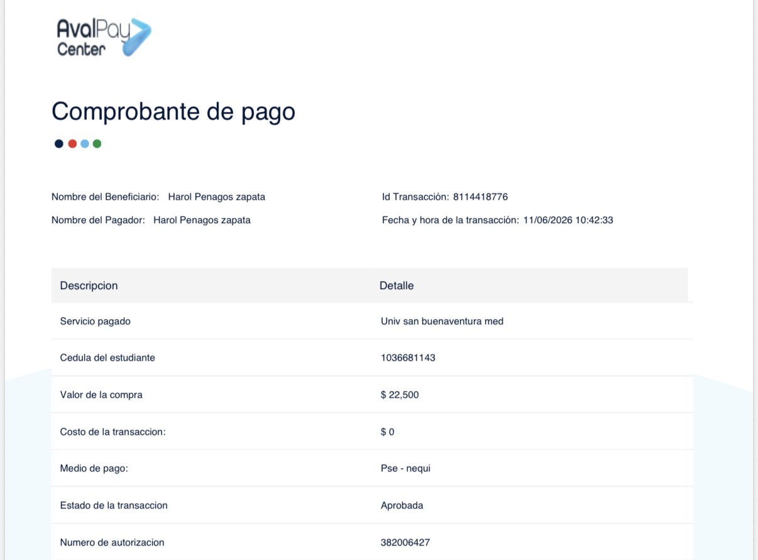Image resolution: width=758 pixels, height=560 pixels.
Task: Click the Pse - nequi payment method
Action: click(405, 468)
